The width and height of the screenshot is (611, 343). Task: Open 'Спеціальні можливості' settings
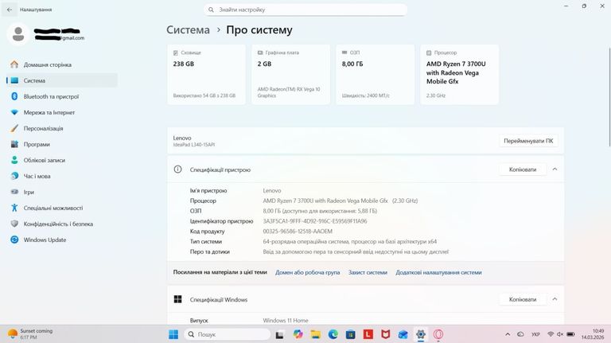pyautogui.click(x=61, y=209)
